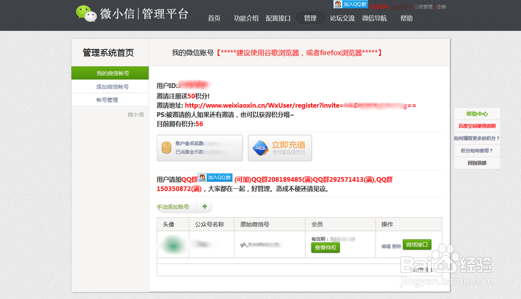Click the Alipay logo icon
This screenshot has width=521, height=299.
click(x=260, y=148)
